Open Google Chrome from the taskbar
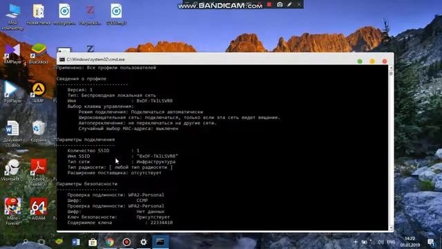 click(110, 242)
